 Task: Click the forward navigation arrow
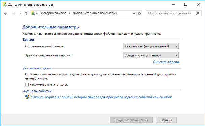[13, 13]
